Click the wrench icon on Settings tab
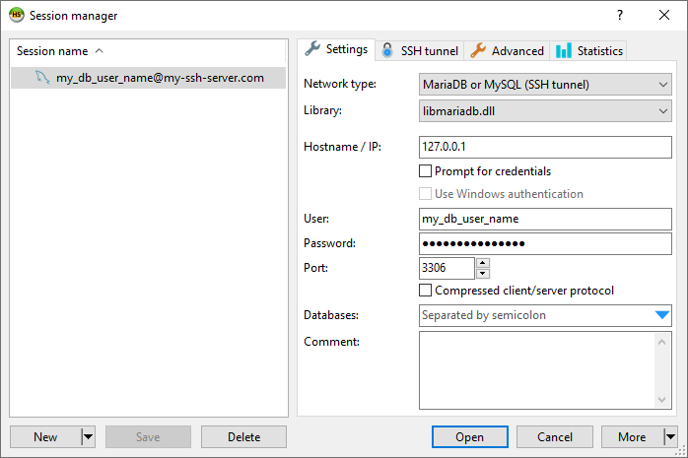688x458 pixels. coord(312,49)
